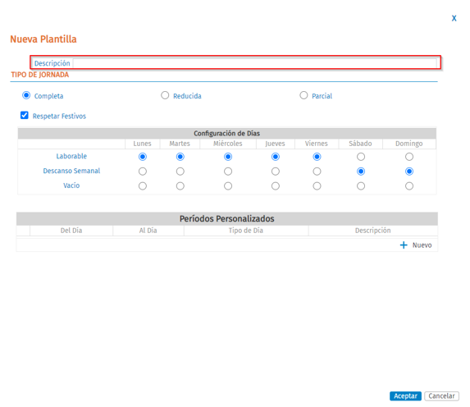Click the Jueves column header
Viewport: 470px width, 407px height.
click(275, 144)
